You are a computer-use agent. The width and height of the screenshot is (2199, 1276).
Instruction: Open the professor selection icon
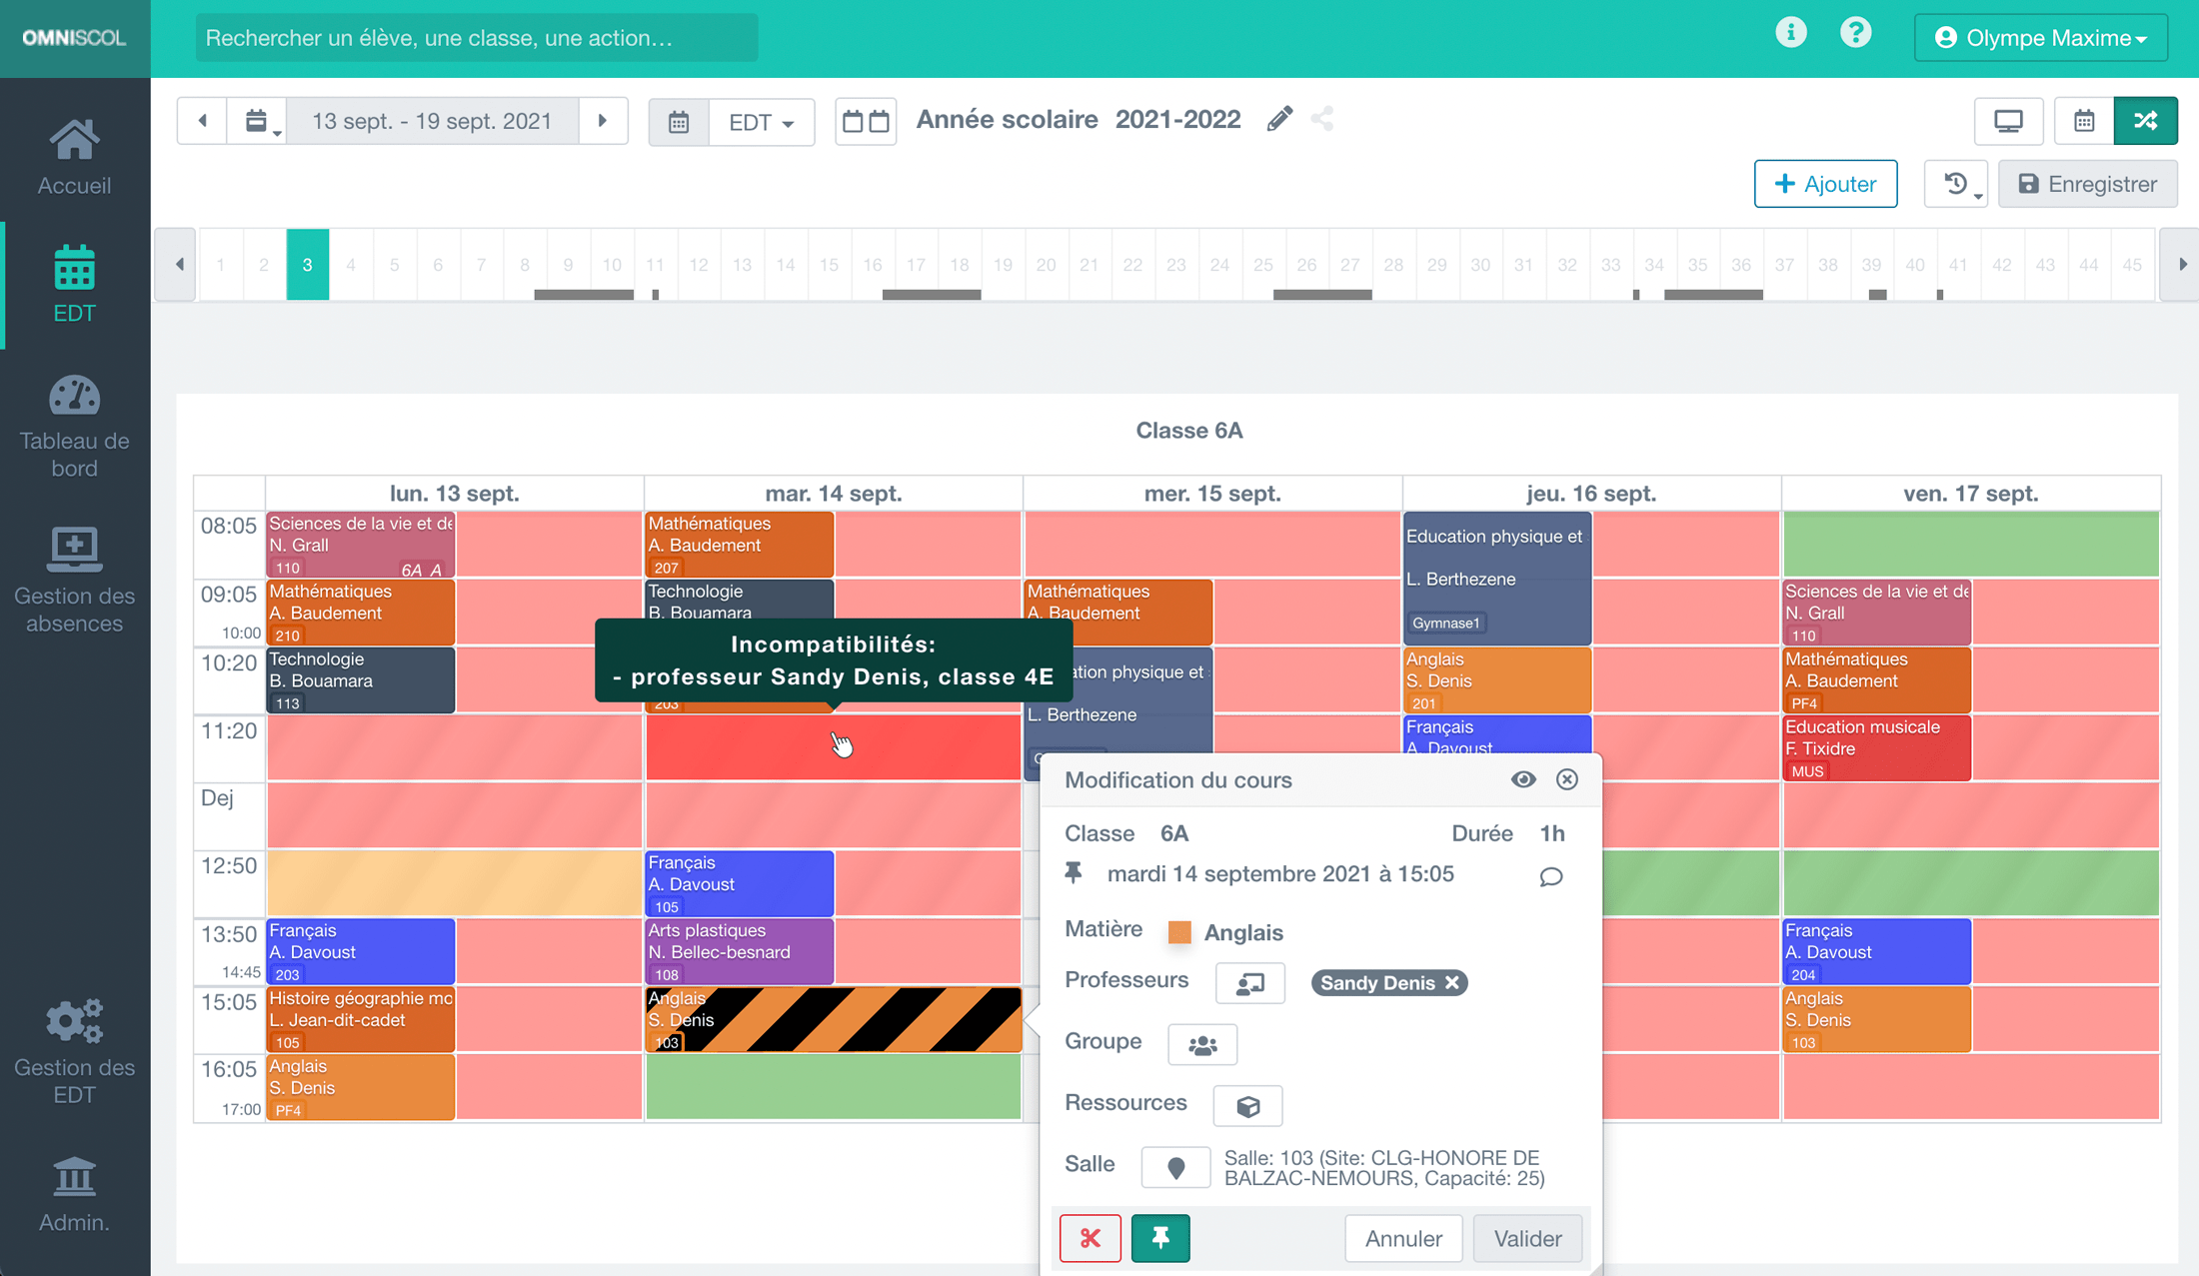(1249, 983)
